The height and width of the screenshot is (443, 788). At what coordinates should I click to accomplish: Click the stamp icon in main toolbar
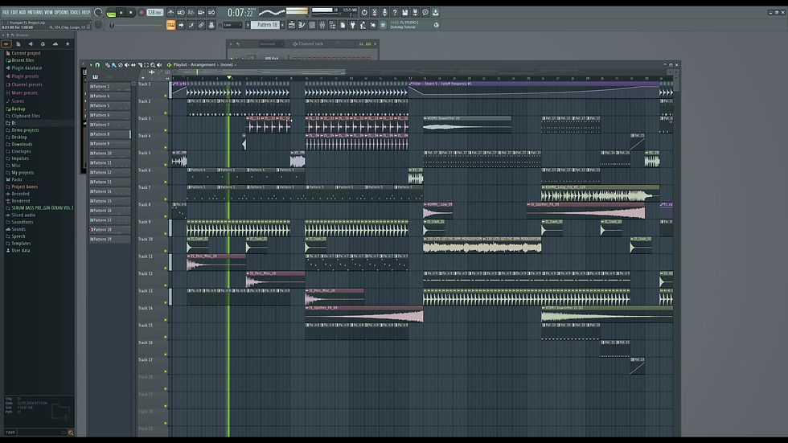click(211, 25)
